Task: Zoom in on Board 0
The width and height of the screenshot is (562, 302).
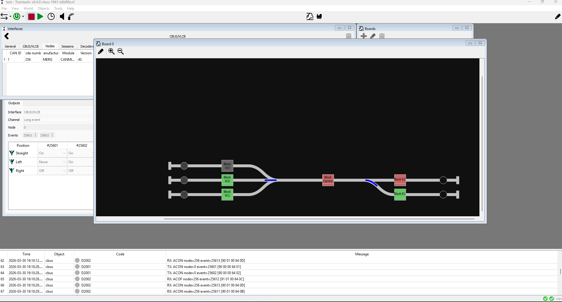Action: (x=111, y=51)
